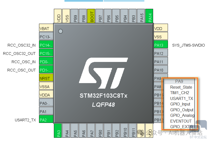
Task: Click green PA13 pin
Action: [x=161, y=44]
